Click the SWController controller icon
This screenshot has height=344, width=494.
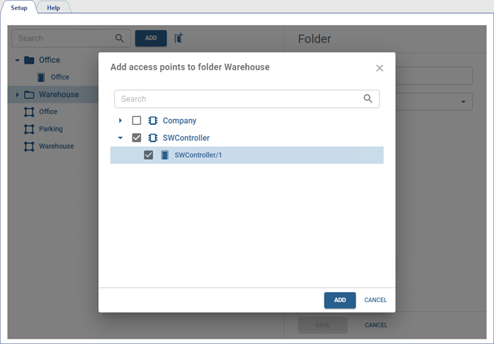click(x=153, y=138)
